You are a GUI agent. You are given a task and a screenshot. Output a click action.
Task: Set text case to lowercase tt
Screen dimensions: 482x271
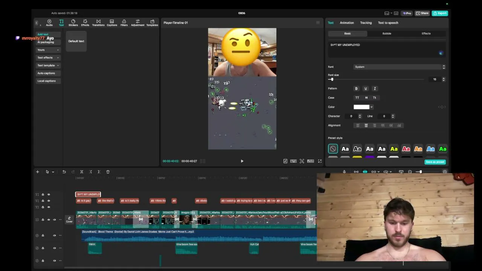[366, 97]
